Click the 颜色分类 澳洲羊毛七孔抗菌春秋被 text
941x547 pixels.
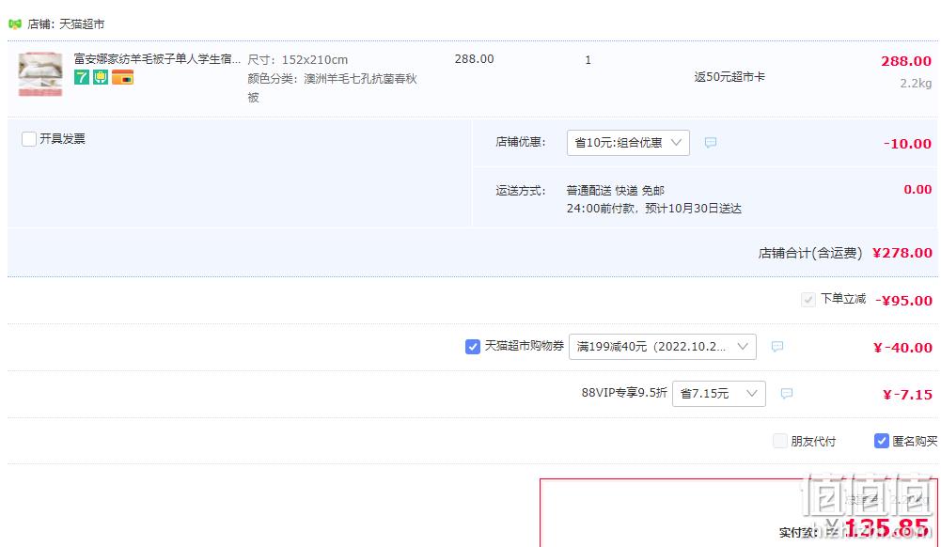pos(332,87)
